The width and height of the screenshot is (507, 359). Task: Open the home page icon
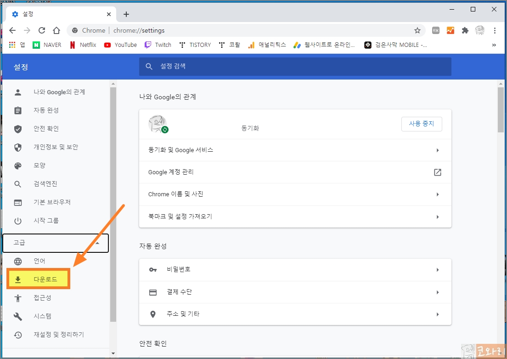(56, 30)
